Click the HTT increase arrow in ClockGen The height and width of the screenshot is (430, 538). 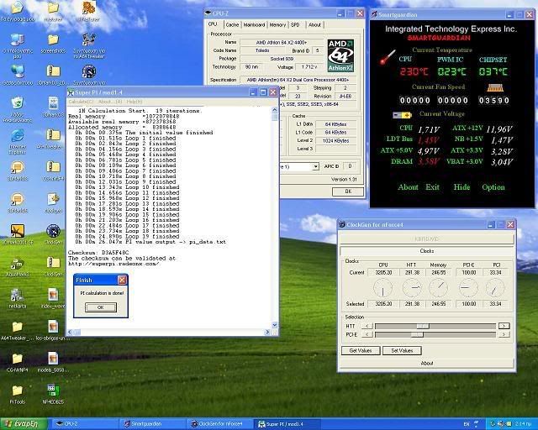(504, 326)
